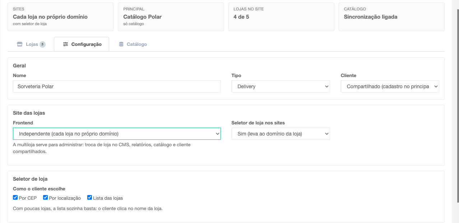Image resolution: width=459 pixels, height=223 pixels.
Task: Uncheck the Por CEP checkbox
Action: coord(15,198)
